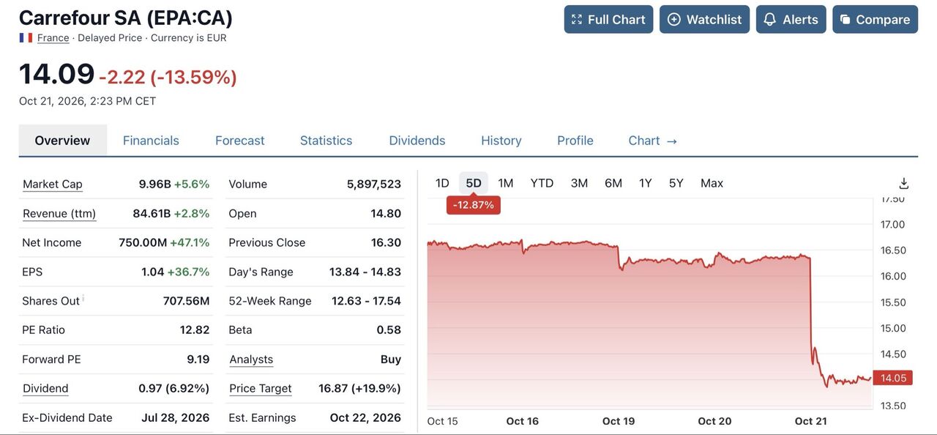Click the -12.87% change badge

[474, 205]
